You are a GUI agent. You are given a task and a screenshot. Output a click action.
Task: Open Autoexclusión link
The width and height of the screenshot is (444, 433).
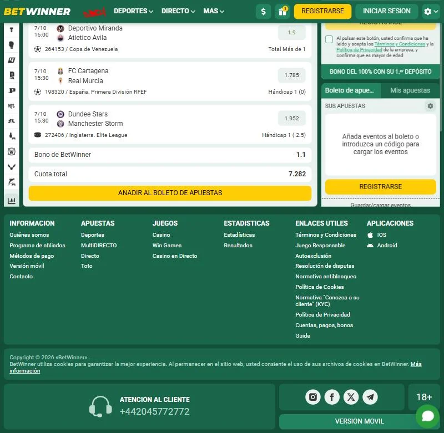(313, 256)
